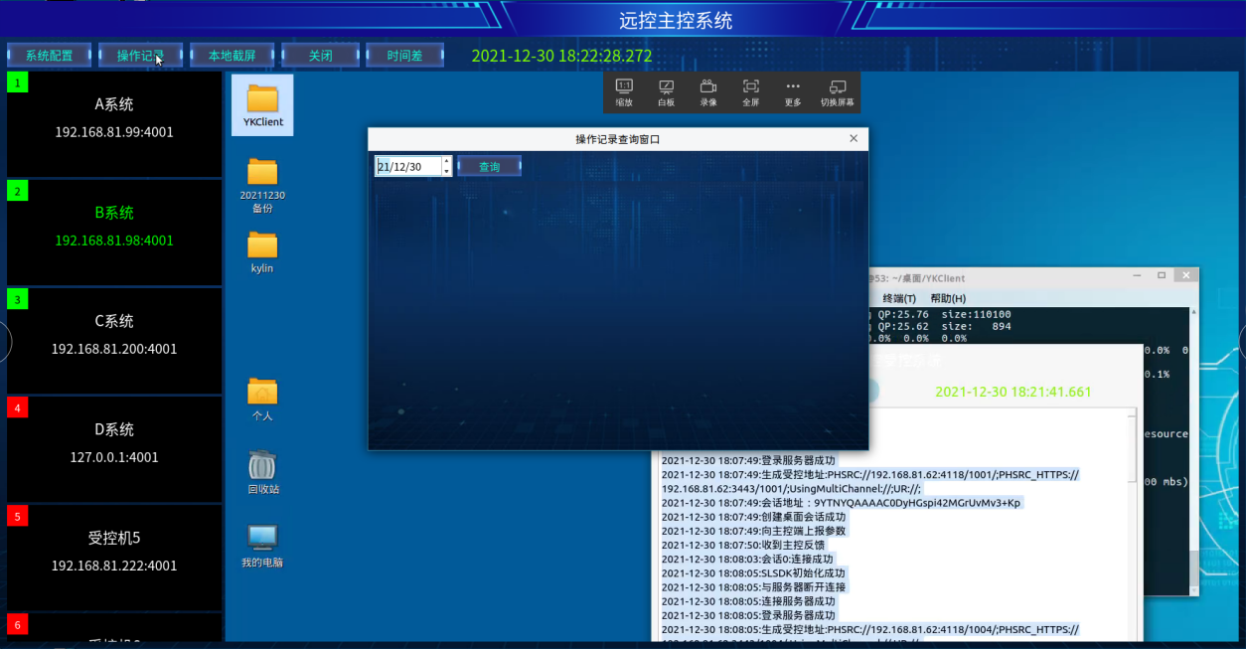Open the 终端(T) terminal menu

[899, 298]
